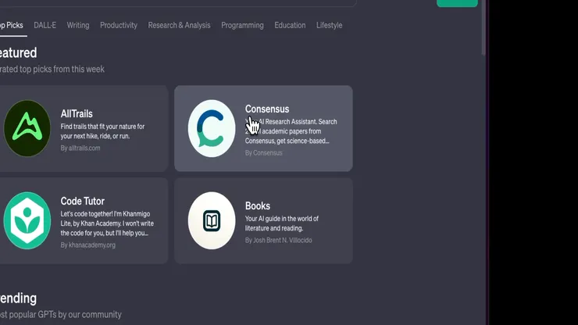Open the Research & Analysis tab
Image resolution: width=578 pixels, height=325 pixels.
point(179,25)
